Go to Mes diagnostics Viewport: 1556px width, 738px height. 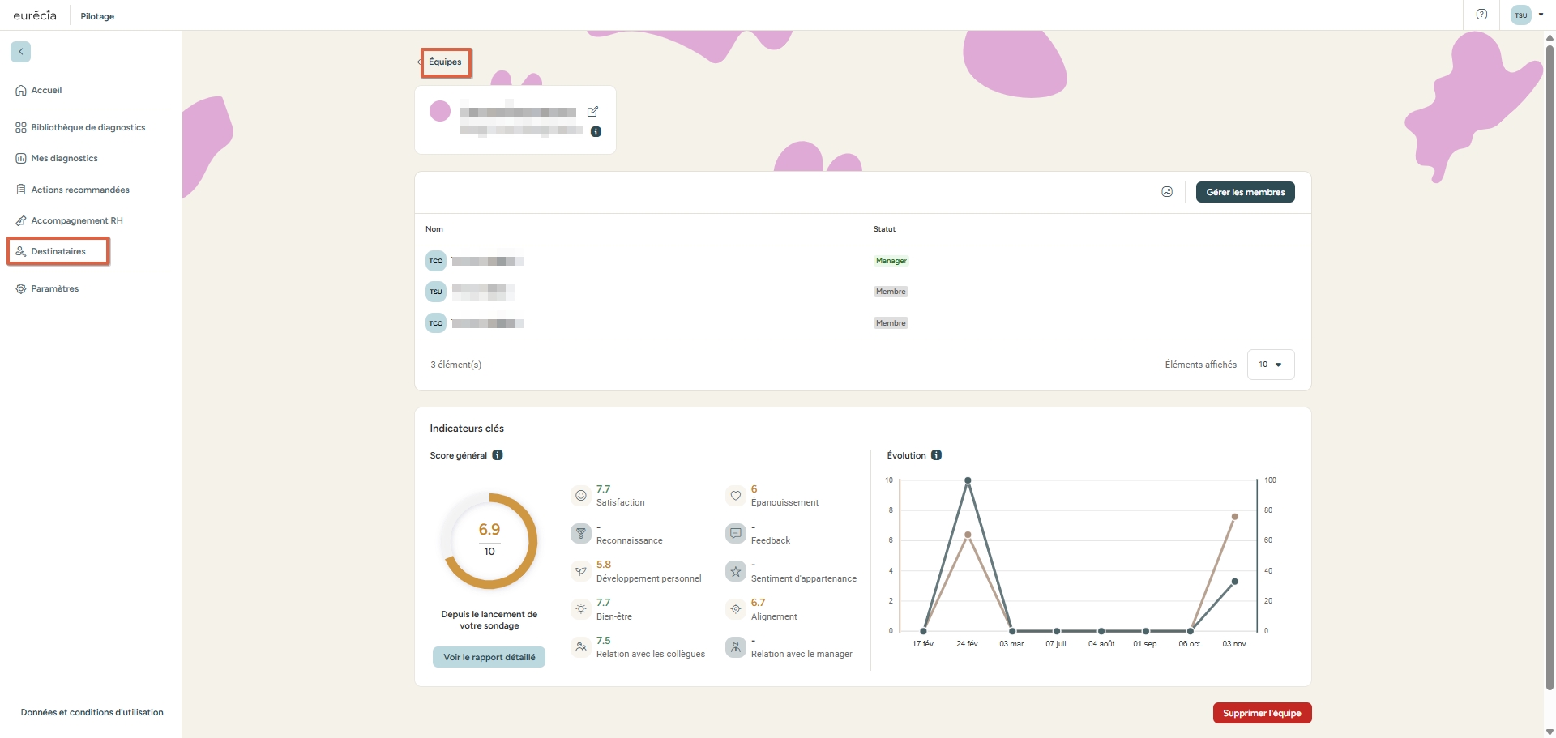(64, 158)
